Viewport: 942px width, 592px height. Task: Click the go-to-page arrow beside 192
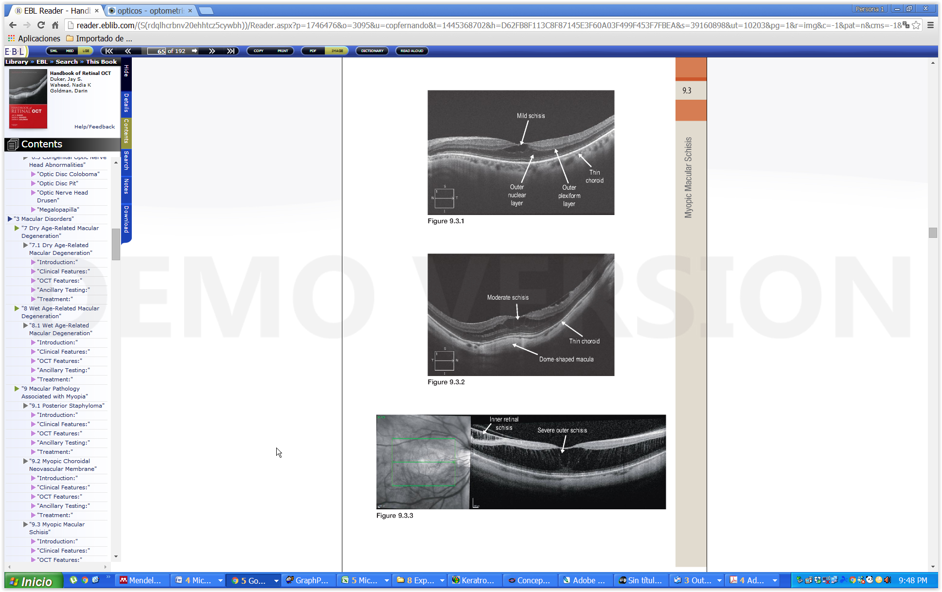[x=195, y=51]
